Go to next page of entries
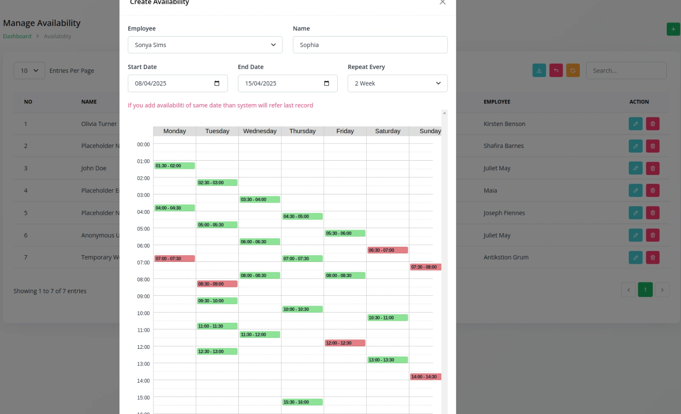Screen dimensions: 681x414 pos(662,289)
